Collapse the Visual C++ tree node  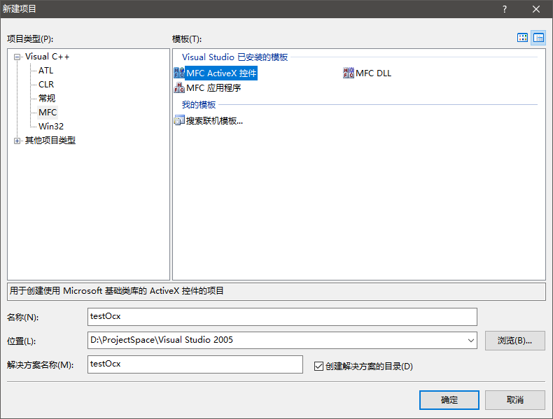pyautogui.click(x=17, y=57)
